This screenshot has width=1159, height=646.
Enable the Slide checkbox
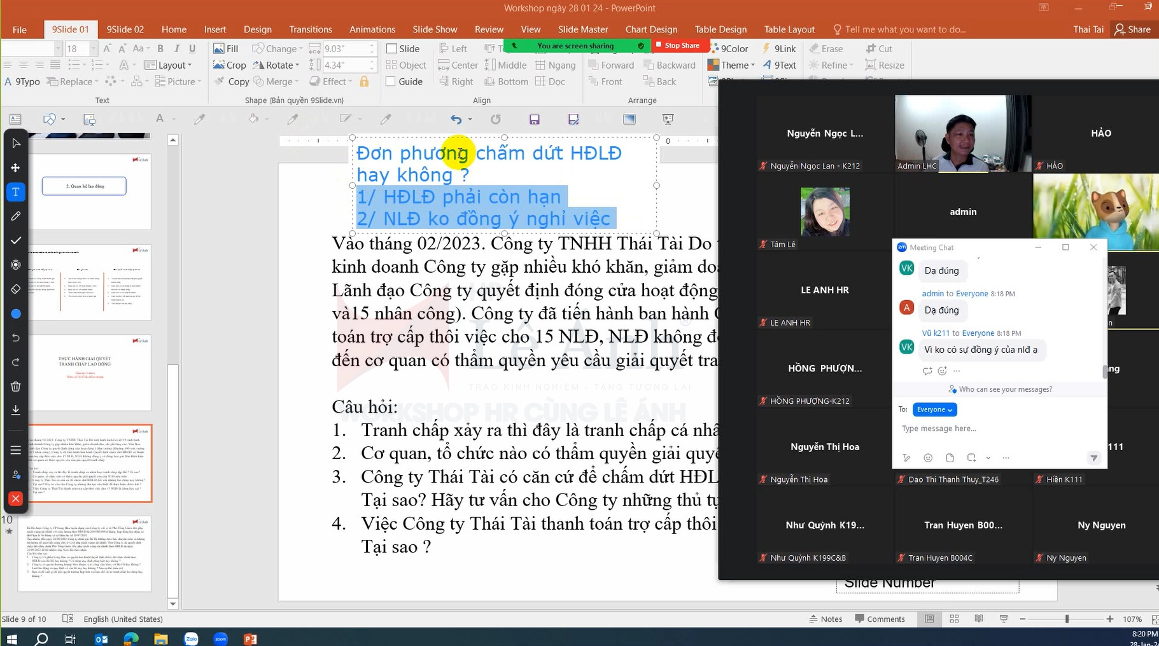click(x=392, y=48)
